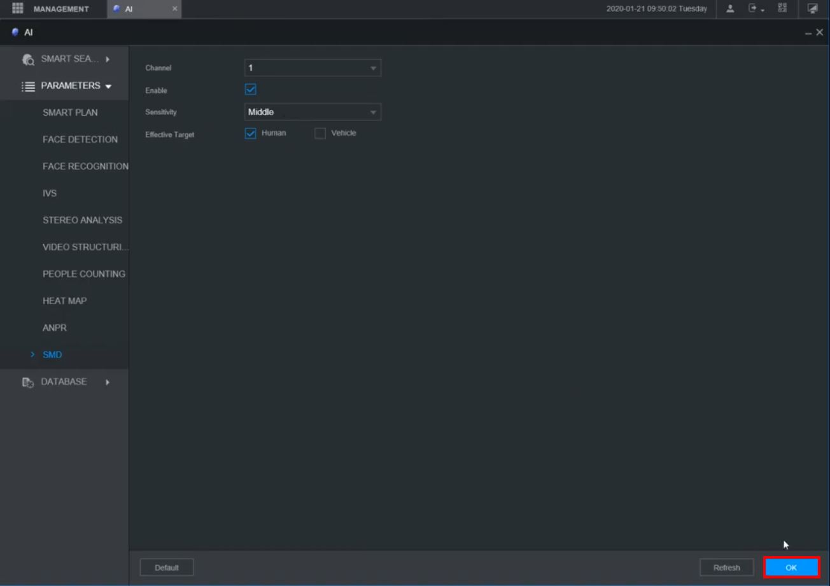Screen dimensions: 830x586
Task: Uncheck the Enable checkbox
Action: coord(250,90)
